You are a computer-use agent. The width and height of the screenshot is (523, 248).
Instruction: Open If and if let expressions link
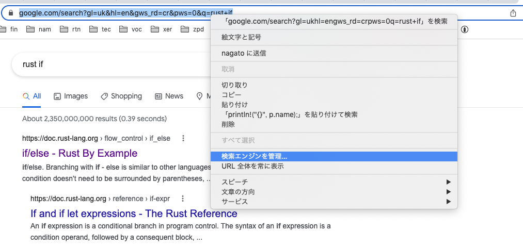(x=134, y=213)
